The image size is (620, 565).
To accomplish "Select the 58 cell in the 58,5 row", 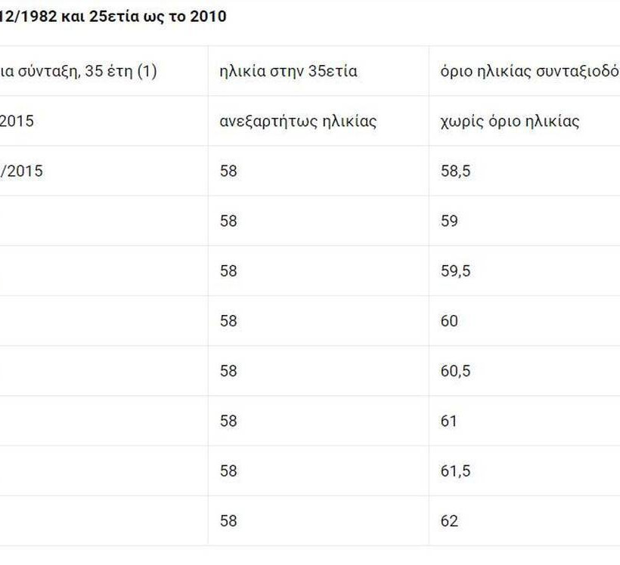I will 228,171.
